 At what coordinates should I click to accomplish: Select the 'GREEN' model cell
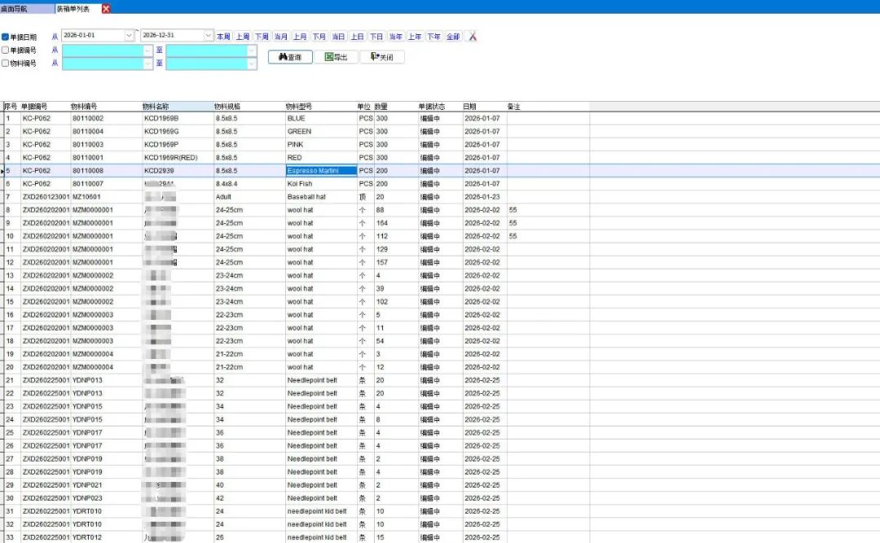point(321,131)
